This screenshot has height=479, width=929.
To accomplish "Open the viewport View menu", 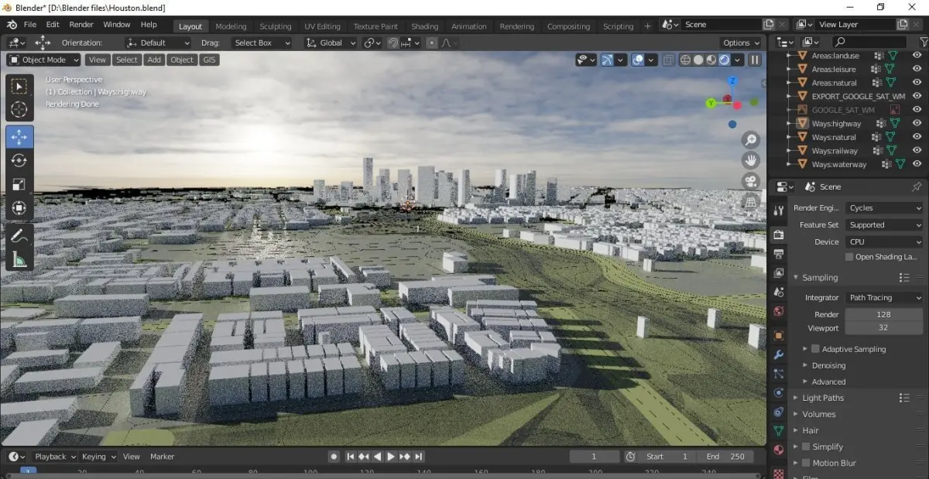I will click(x=98, y=60).
